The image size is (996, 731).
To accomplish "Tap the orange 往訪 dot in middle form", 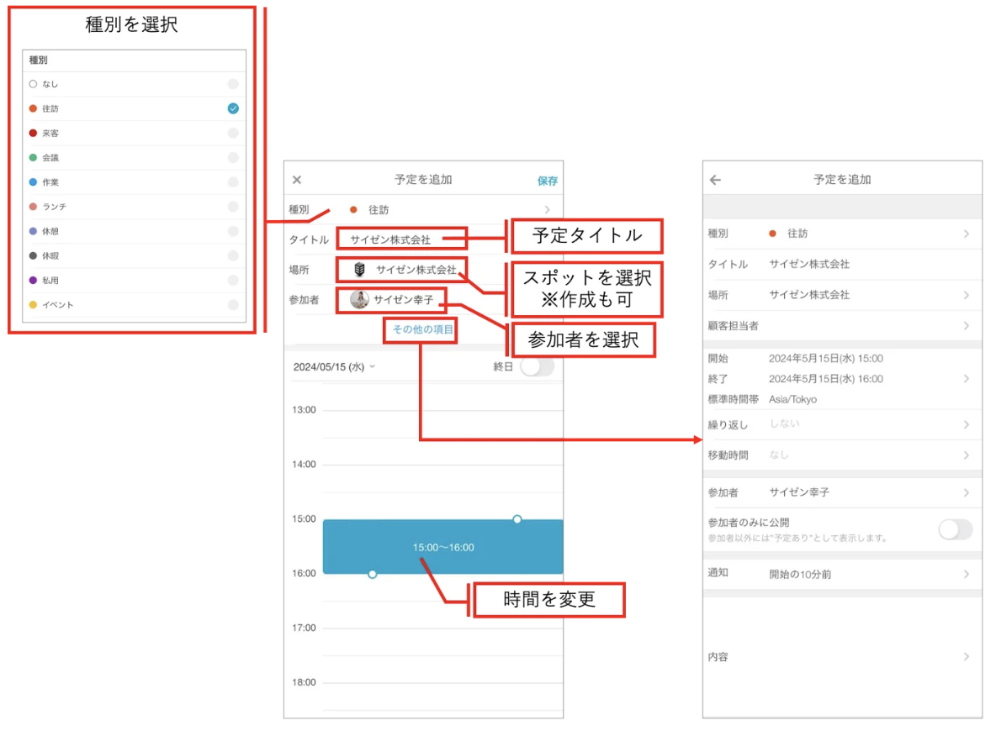I will point(354,209).
